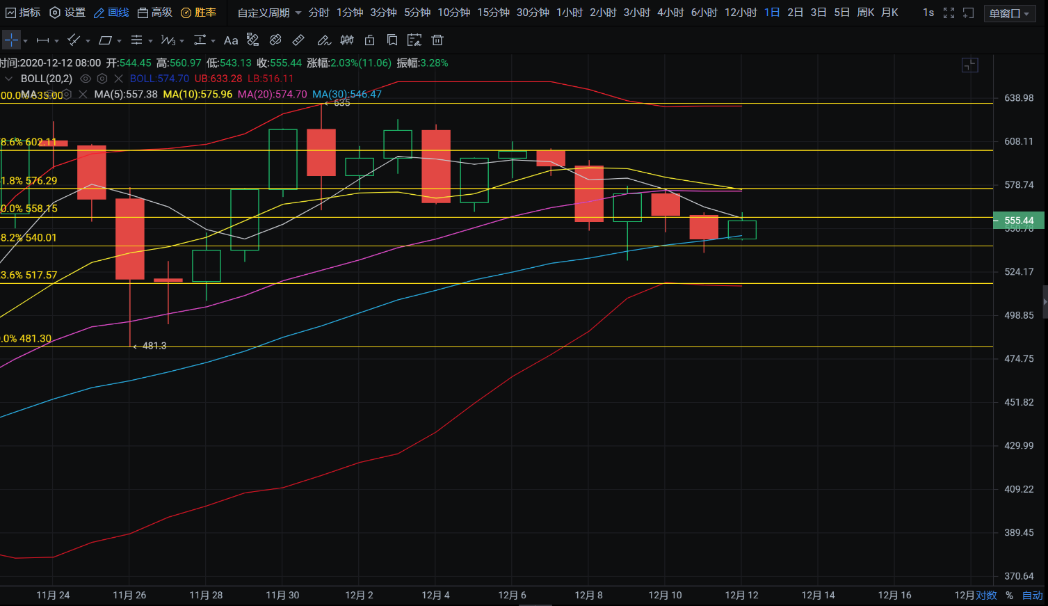Click the trash icon to delete drawings
This screenshot has height=606, width=1048.
(x=437, y=40)
